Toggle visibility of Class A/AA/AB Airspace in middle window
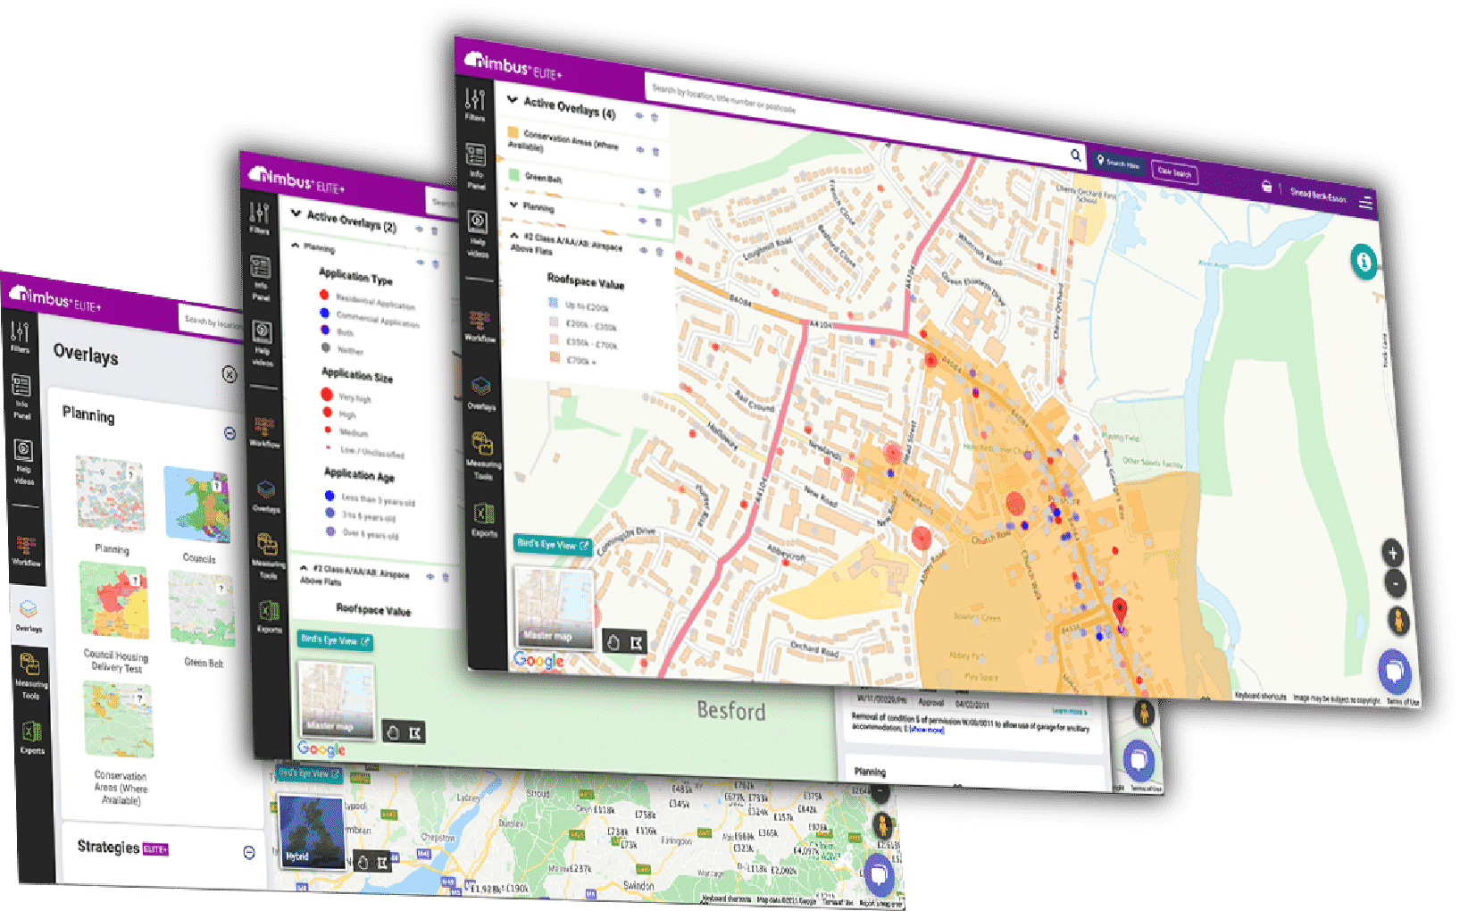Screen dimensions: 1460x911 click(430, 577)
